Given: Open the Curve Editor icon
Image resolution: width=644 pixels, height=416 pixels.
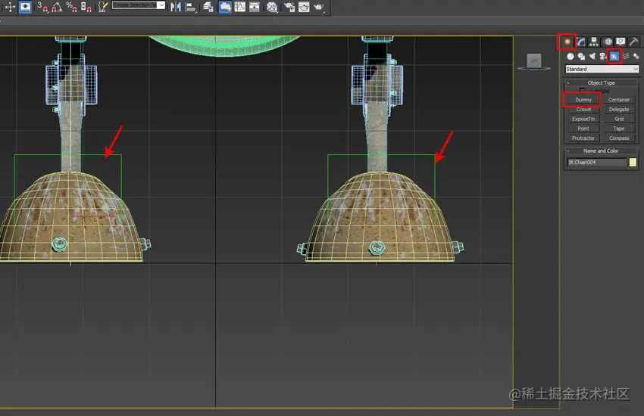Looking at the screenshot, I should pyautogui.click(x=240, y=7).
